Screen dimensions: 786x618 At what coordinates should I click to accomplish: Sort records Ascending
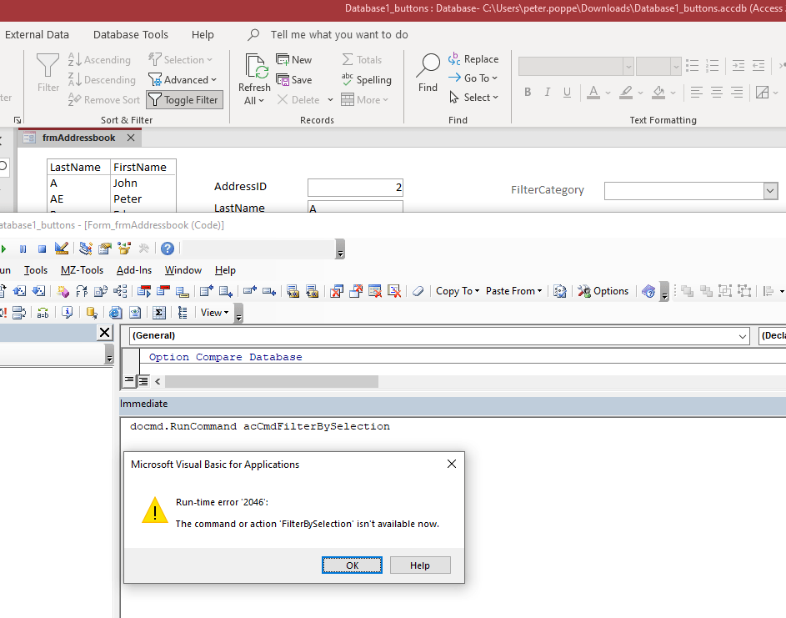pyautogui.click(x=100, y=59)
